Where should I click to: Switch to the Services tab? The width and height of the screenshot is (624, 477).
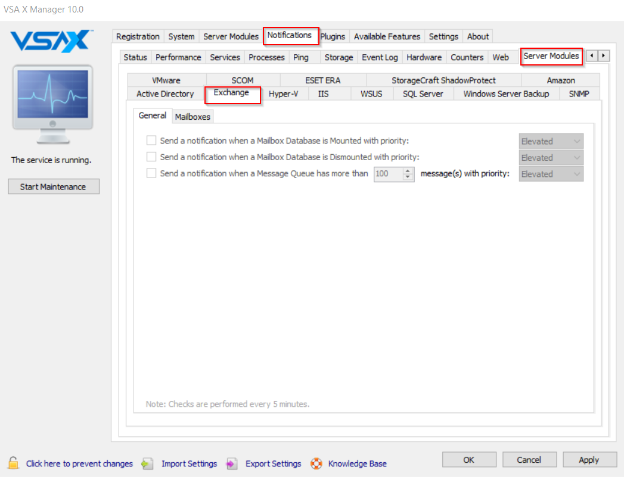(x=225, y=57)
